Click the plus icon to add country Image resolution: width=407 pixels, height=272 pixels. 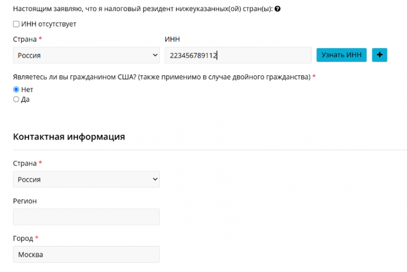click(x=379, y=55)
